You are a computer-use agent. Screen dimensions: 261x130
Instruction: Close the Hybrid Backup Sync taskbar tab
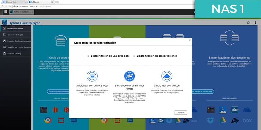32,12
